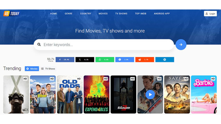Share on the orange Reddit button
Image resolution: width=221 pixels, height=124 pixels.
[144, 60]
